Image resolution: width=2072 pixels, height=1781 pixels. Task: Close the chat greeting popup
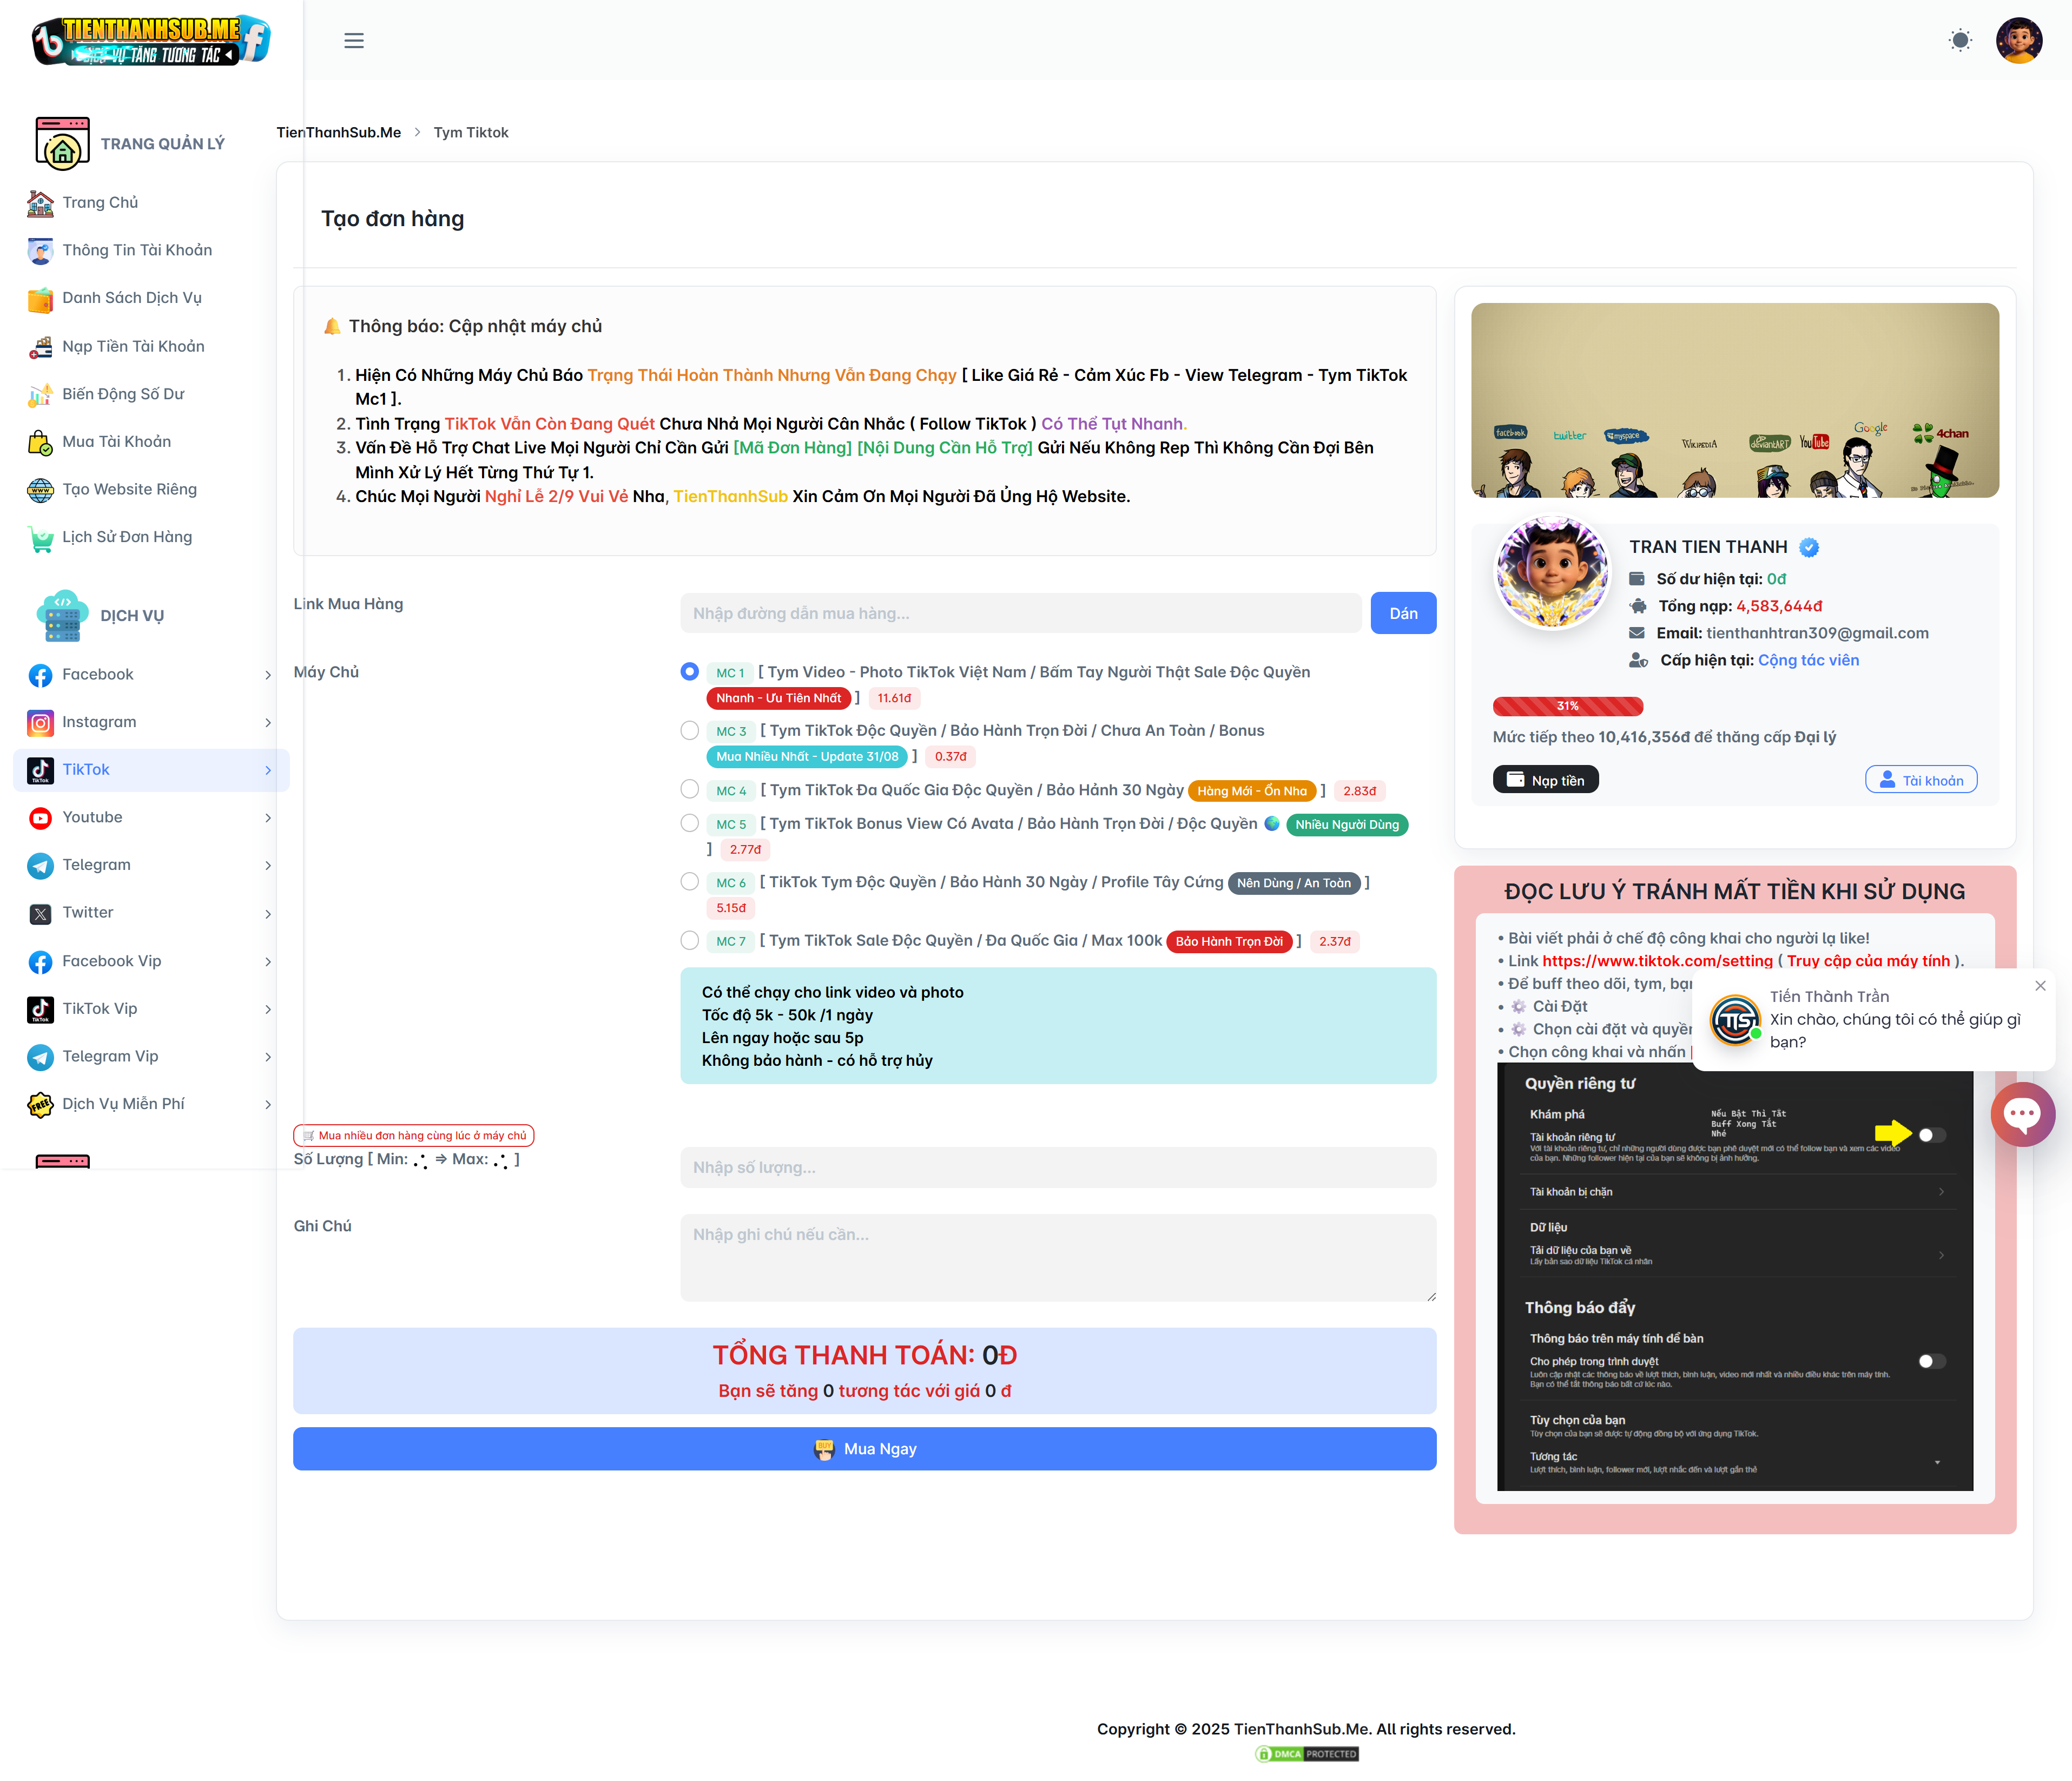tap(2040, 986)
